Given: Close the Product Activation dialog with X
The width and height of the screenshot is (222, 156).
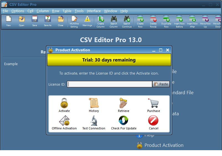Looking at the screenshot, I should pos(167,50).
